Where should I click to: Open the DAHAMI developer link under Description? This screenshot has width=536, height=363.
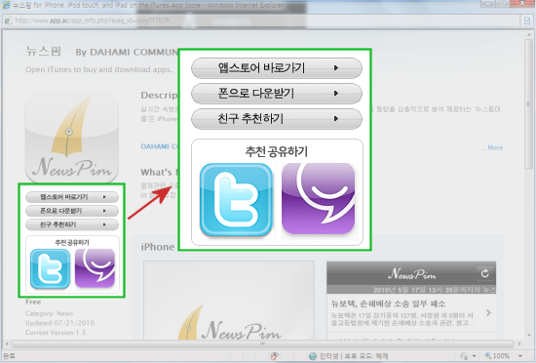point(159,146)
